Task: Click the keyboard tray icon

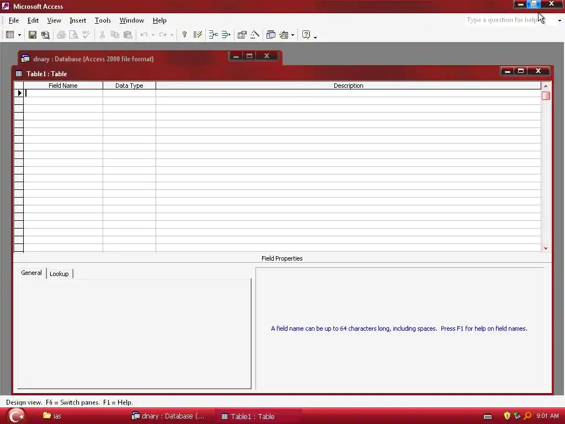Action: (488, 416)
